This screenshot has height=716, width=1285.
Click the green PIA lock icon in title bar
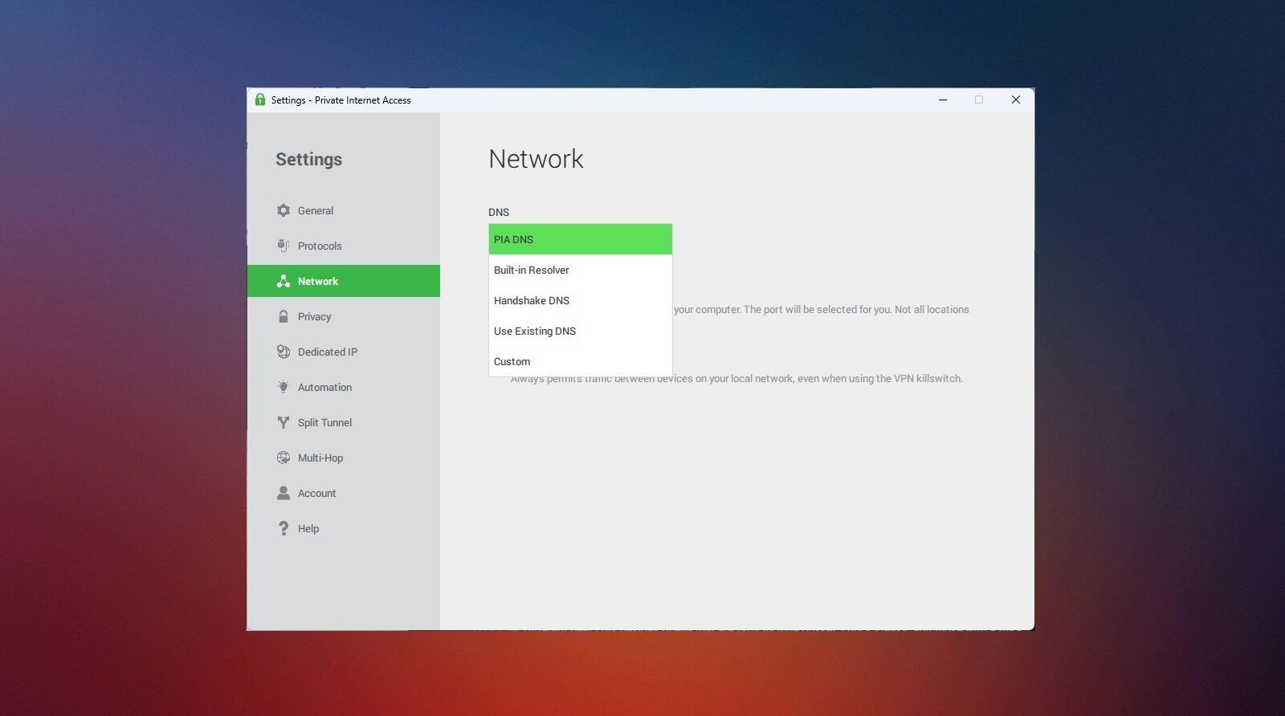260,100
